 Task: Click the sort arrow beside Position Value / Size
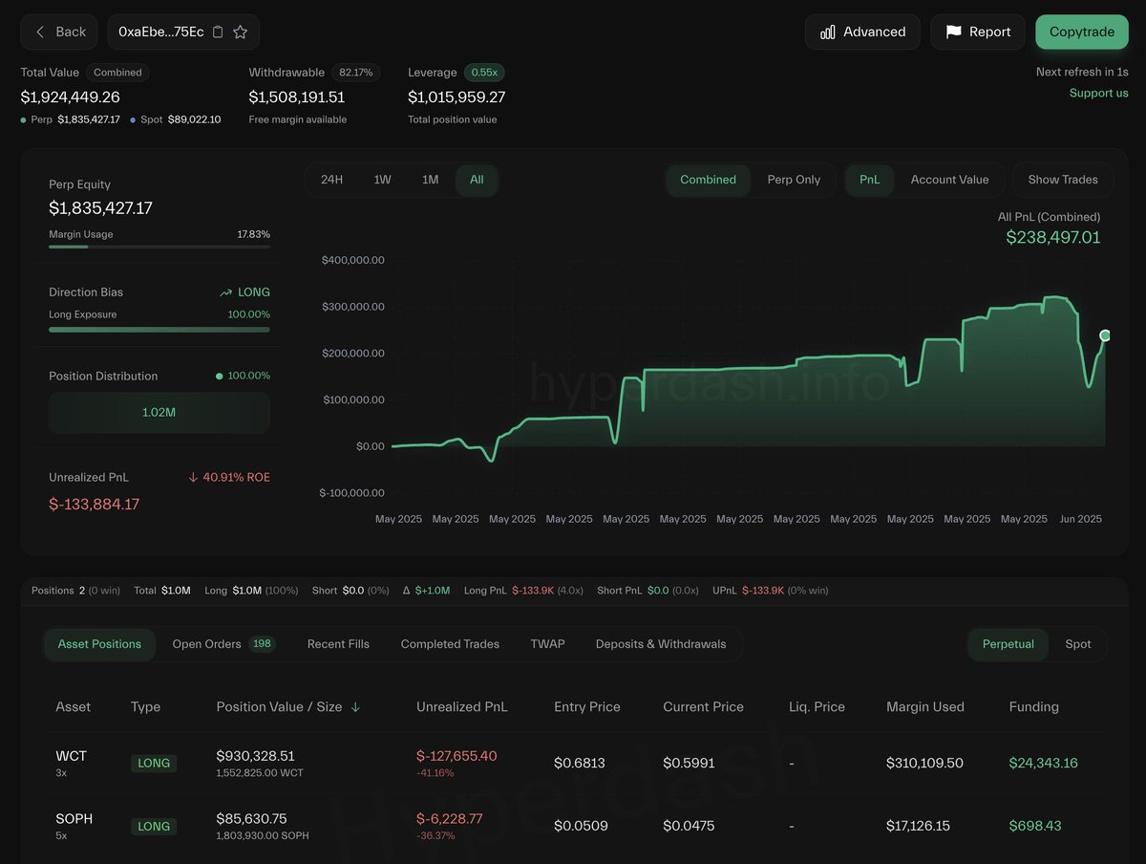coord(356,707)
